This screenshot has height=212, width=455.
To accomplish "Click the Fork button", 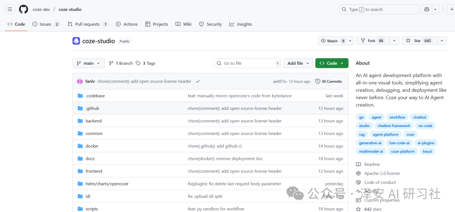I will pyautogui.click(x=373, y=41).
